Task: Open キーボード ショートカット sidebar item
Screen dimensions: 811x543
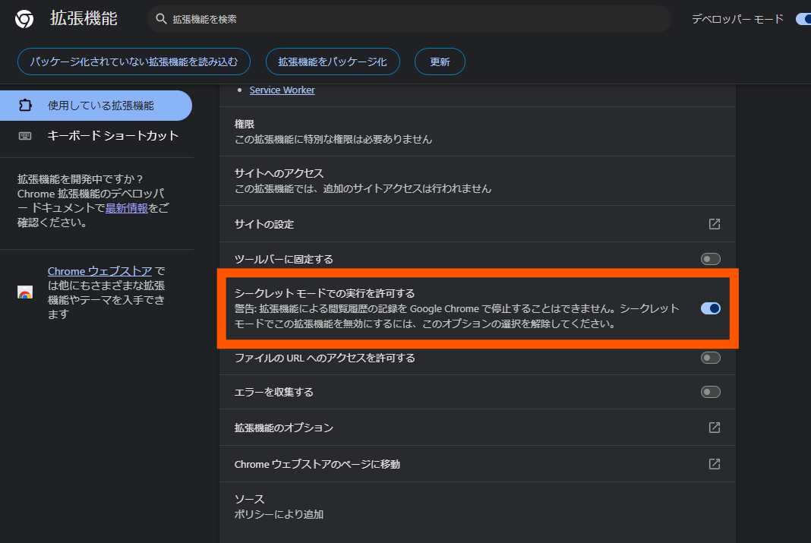Action: [x=112, y=136]
